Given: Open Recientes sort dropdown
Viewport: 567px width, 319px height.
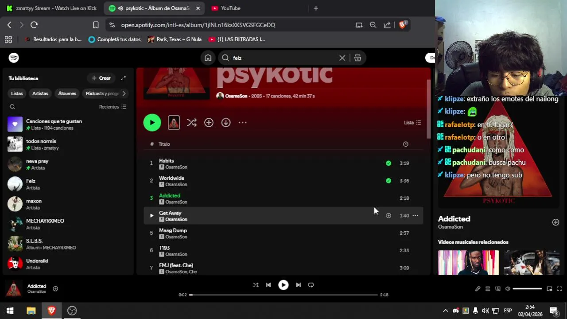Looking at the screenshot, I should click(x=113, y=107).
